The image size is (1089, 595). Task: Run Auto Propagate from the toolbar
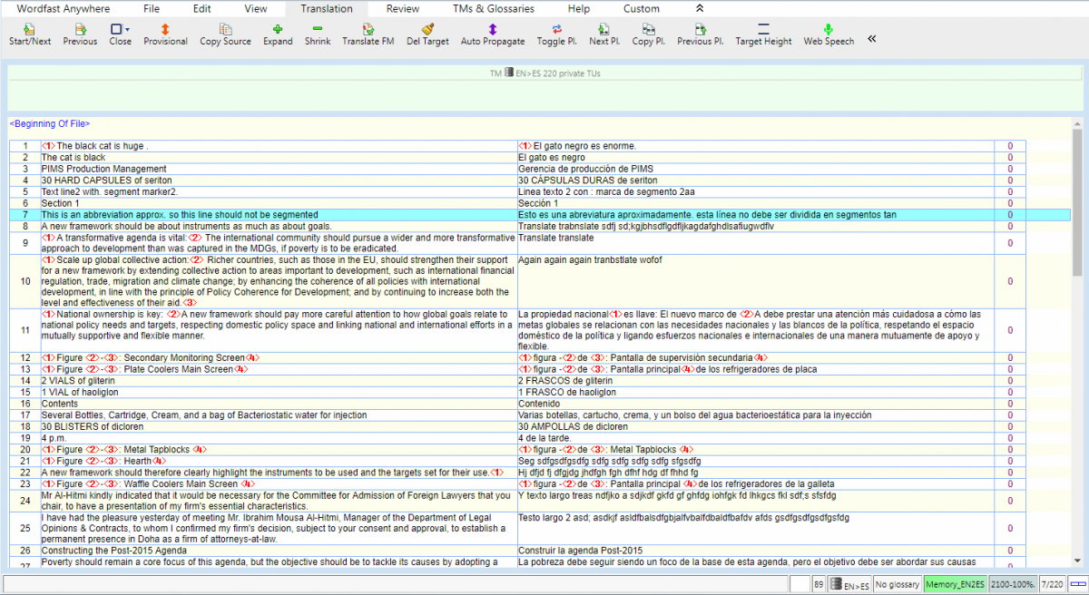point(493,30)
